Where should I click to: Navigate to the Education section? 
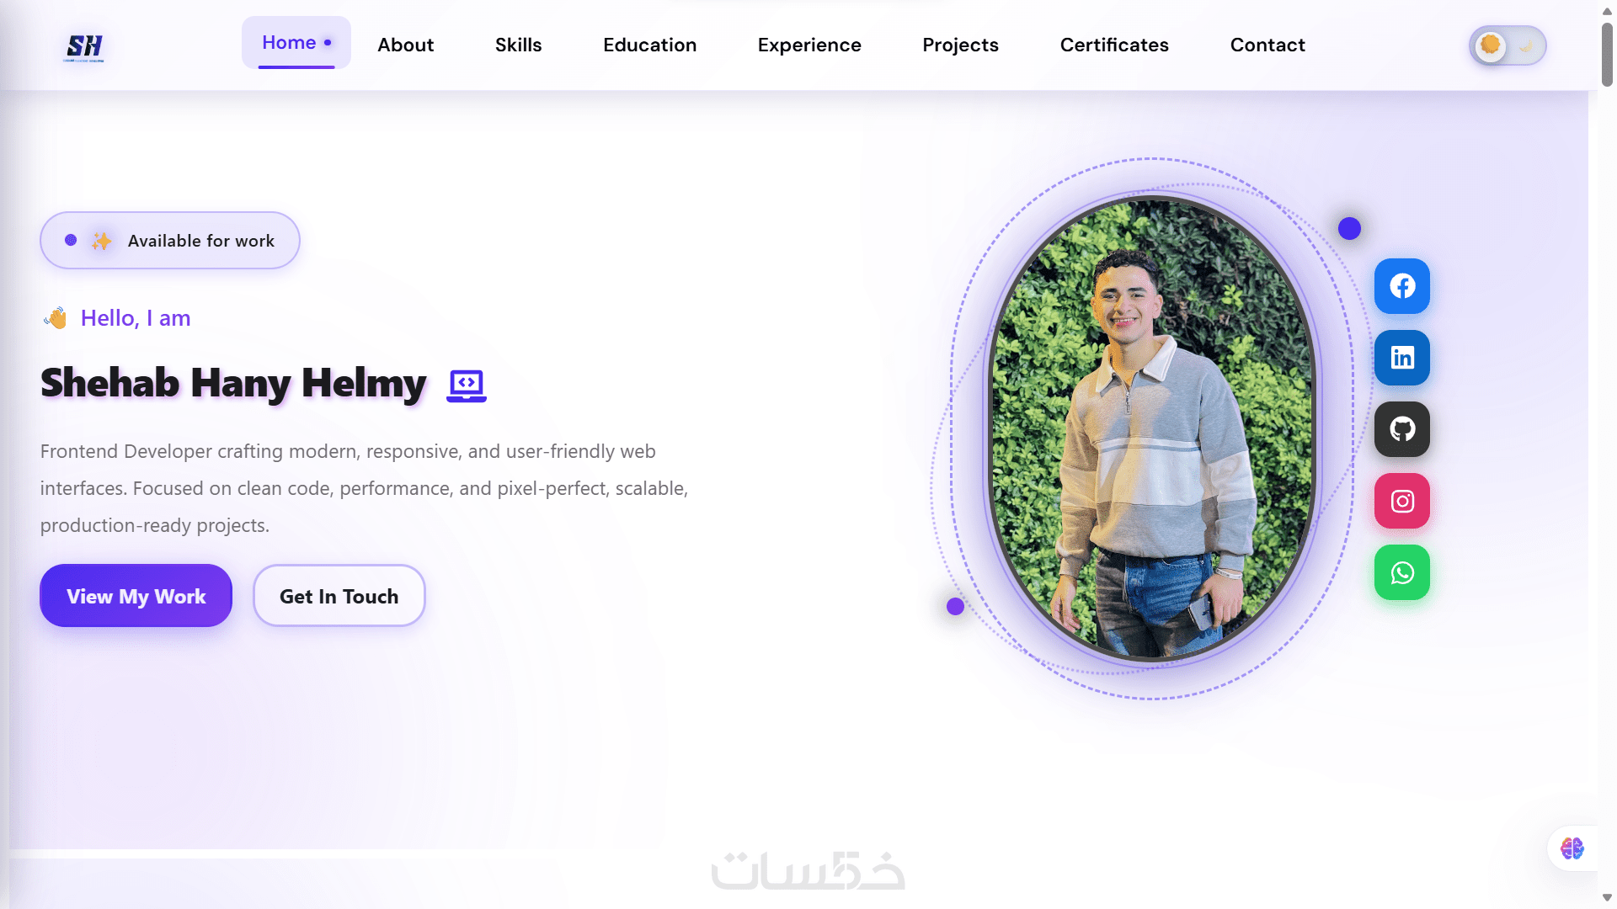[649, 45]
